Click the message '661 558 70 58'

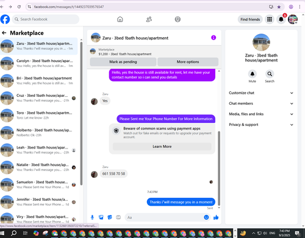[113, 173]
